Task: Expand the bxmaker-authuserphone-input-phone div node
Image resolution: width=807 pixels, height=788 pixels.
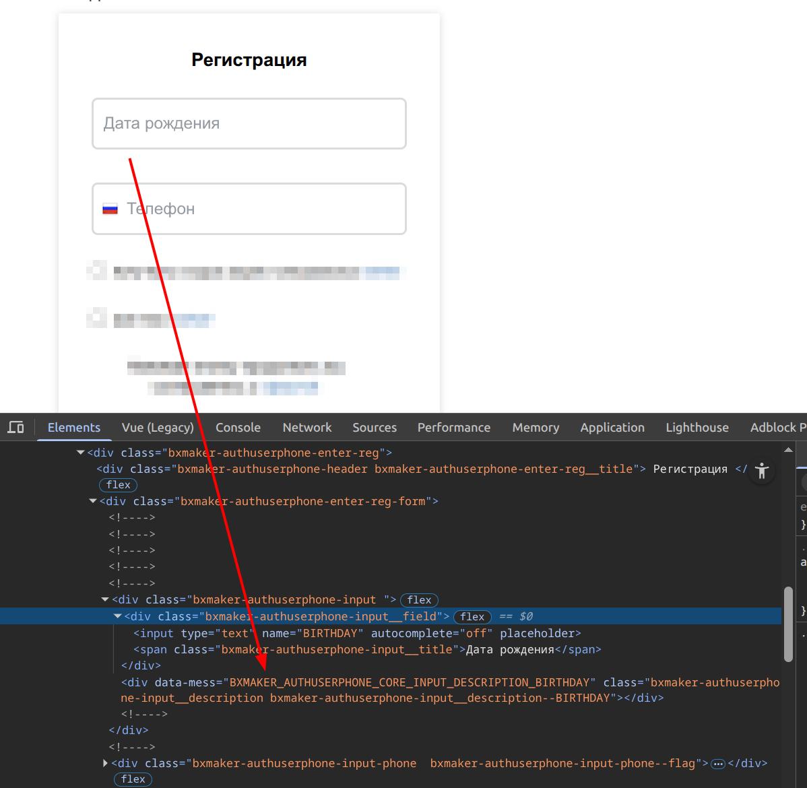Action: tap(105, 764)
